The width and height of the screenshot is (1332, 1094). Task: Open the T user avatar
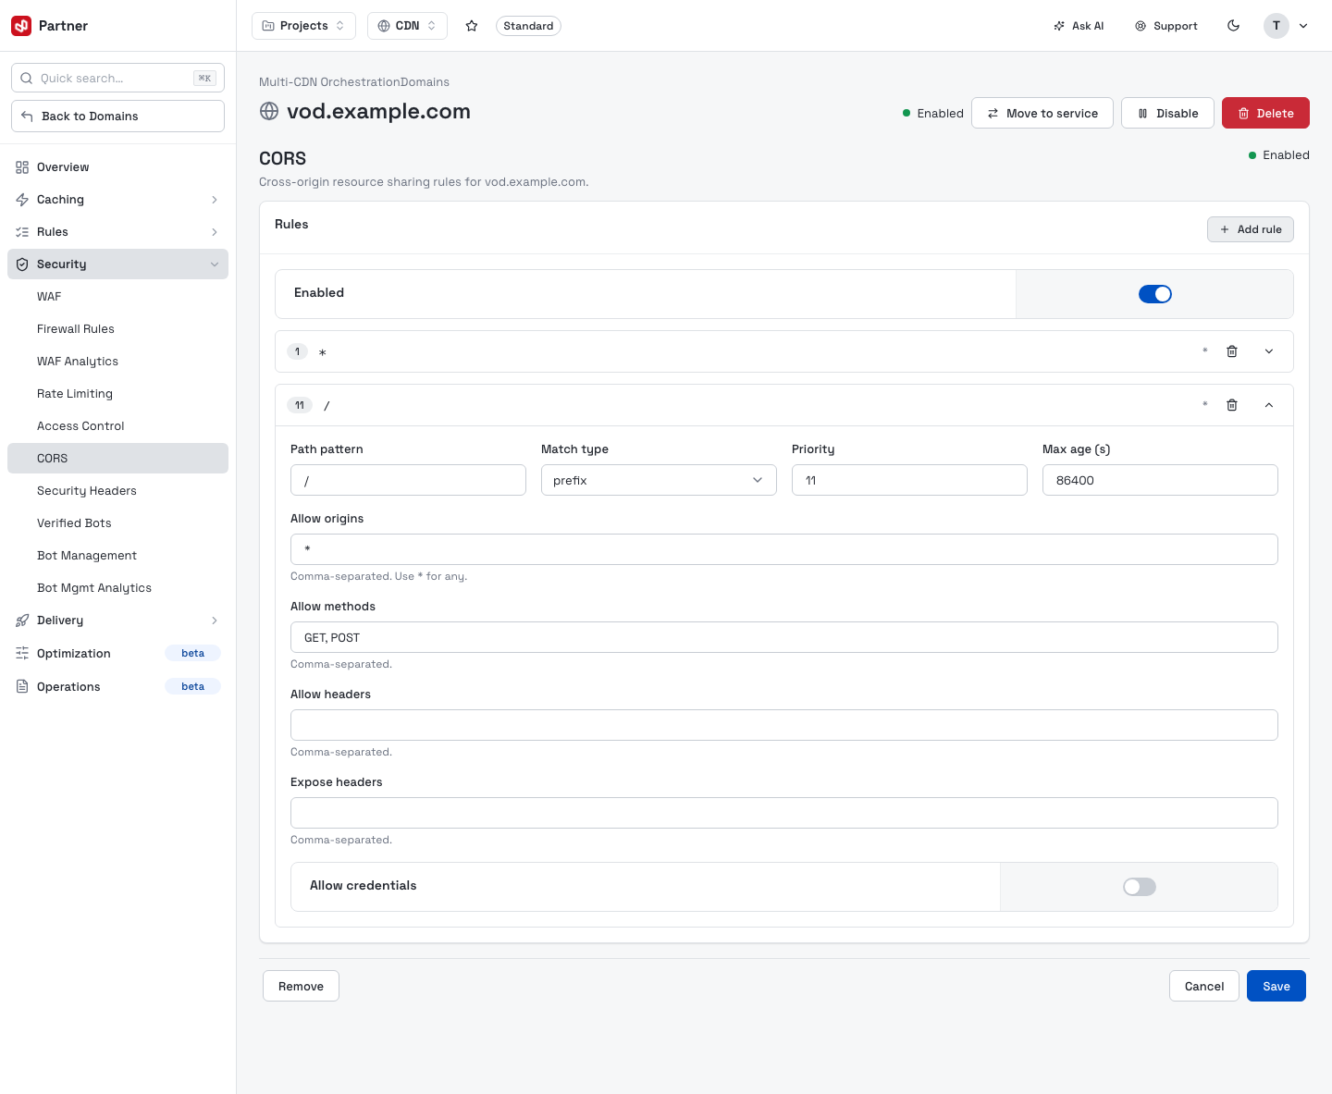(1276, 26)
